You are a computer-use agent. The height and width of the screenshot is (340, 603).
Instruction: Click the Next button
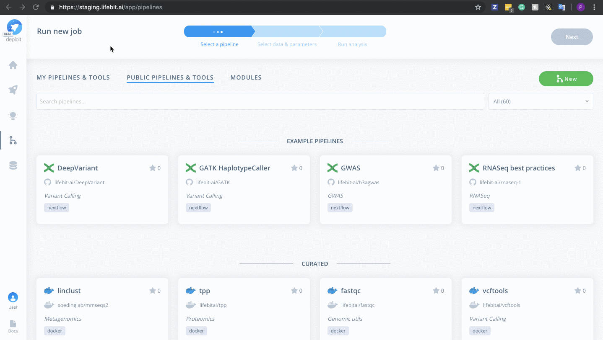(x=572, y=37)
